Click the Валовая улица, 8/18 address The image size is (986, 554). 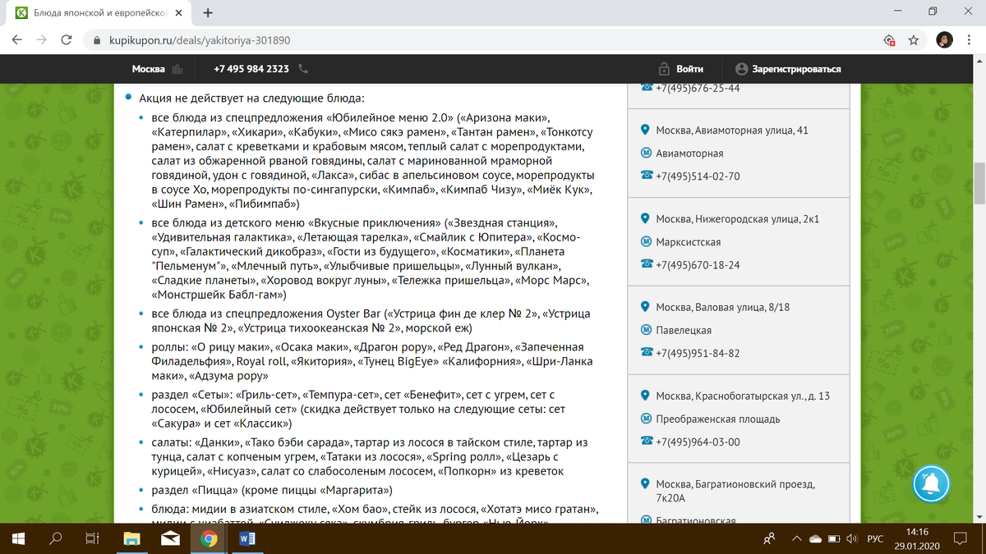(x=724, y=308)
